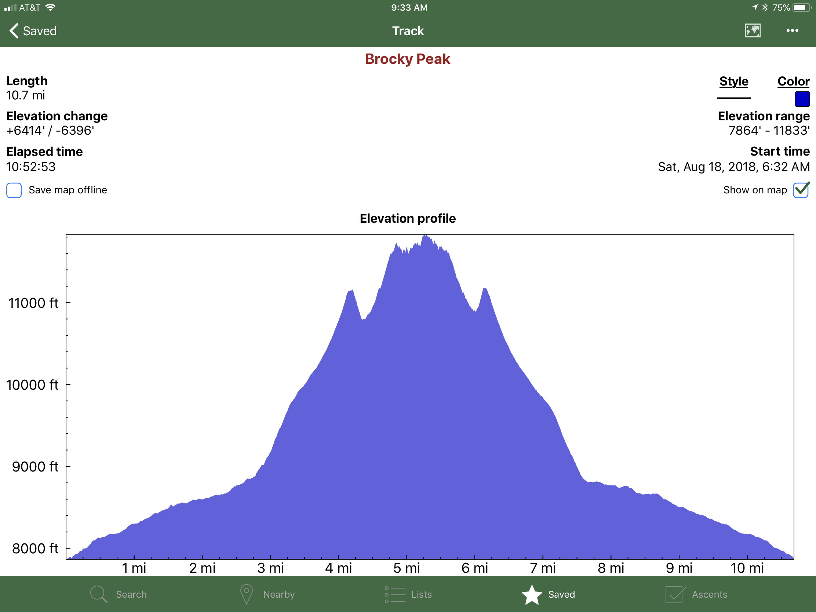Tap the back chevron arrow
The image size is (816, 612).
click(14, 31)
